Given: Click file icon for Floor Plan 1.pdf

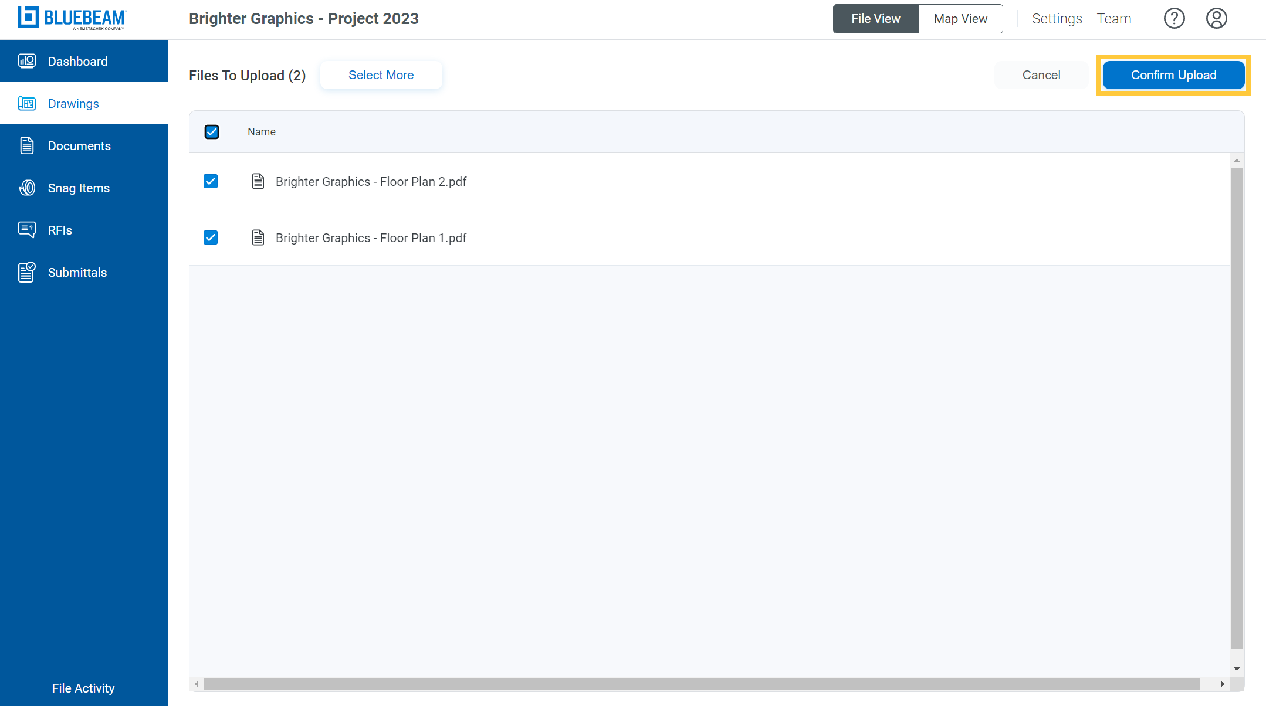Looking at the screenshot, I should (258, 237).
